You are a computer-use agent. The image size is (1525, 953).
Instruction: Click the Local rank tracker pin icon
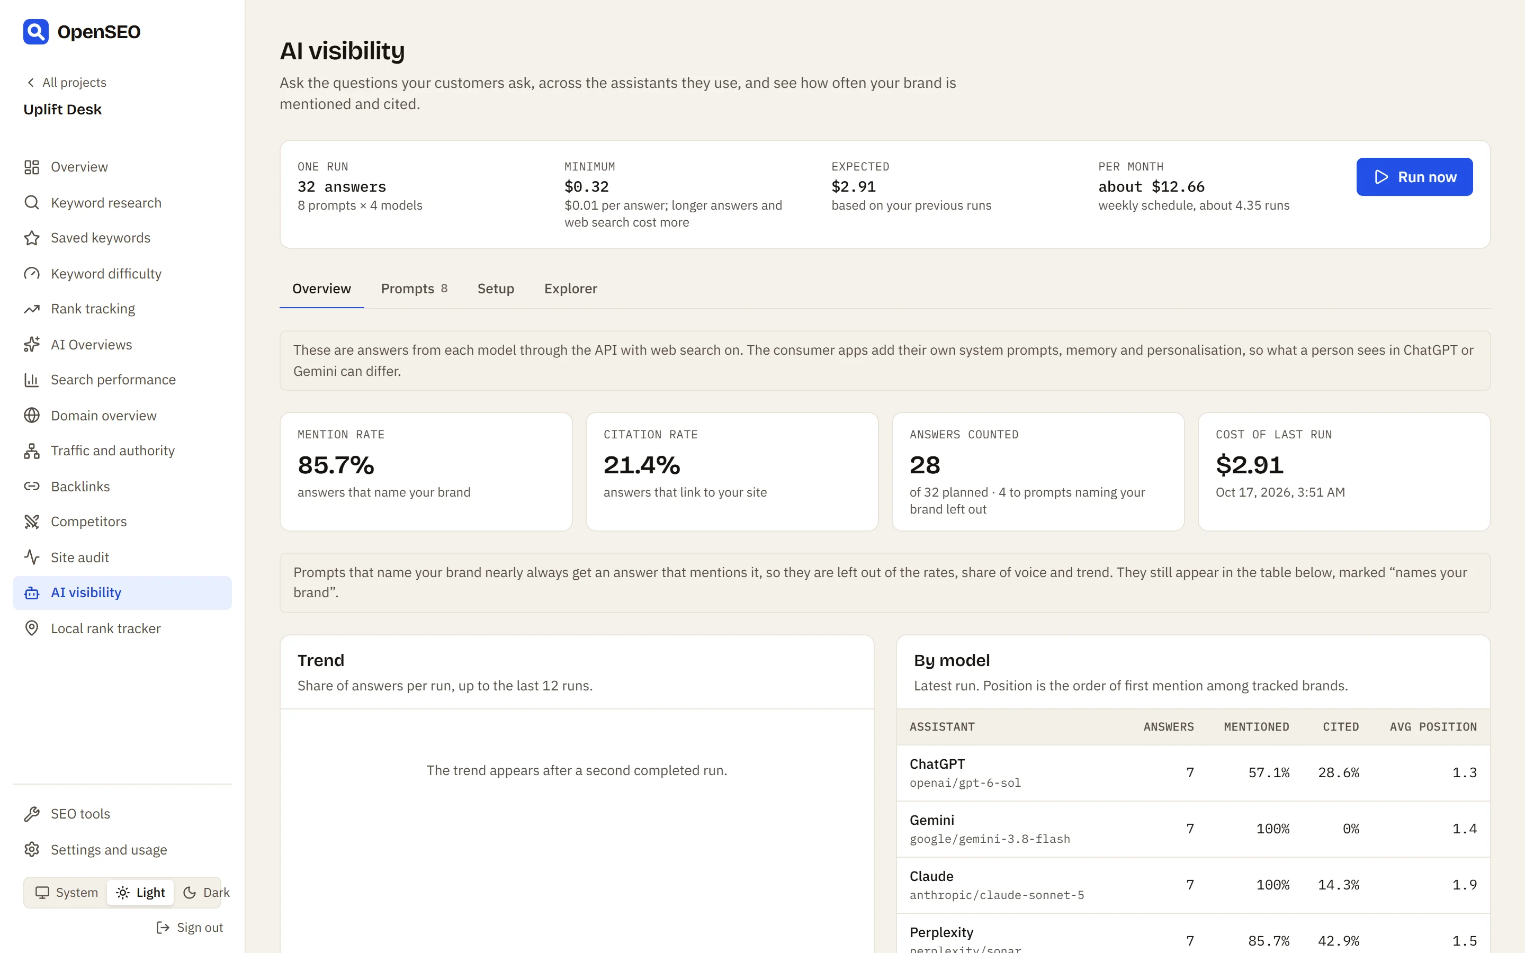click(32, 628)
